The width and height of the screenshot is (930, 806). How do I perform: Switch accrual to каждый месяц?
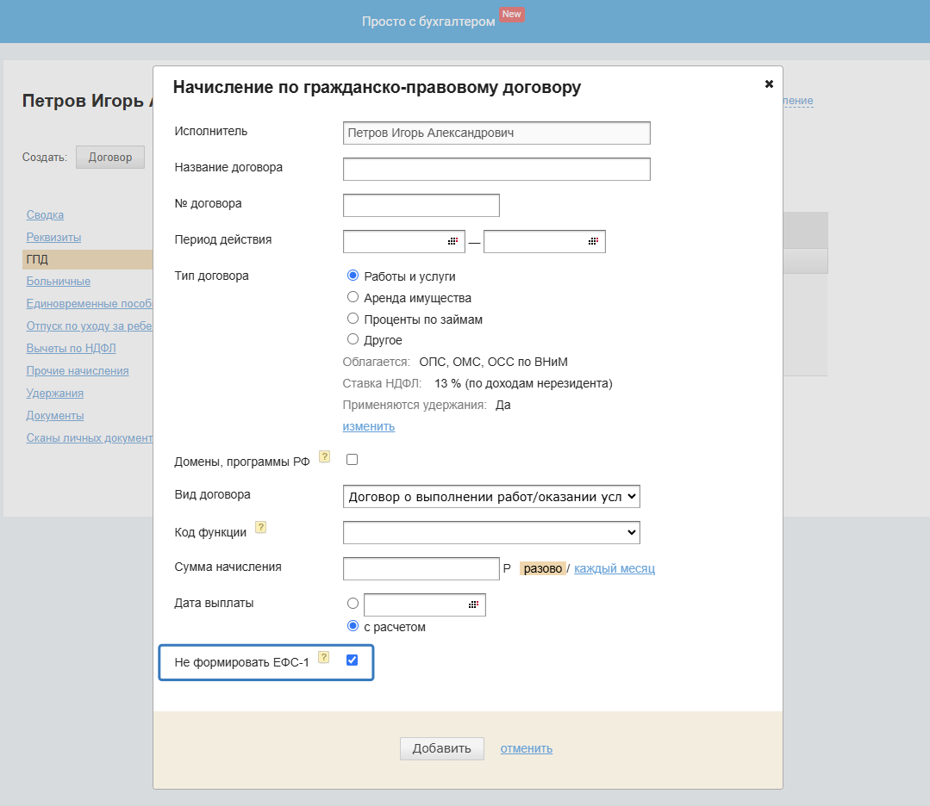[x=615, y=568]
